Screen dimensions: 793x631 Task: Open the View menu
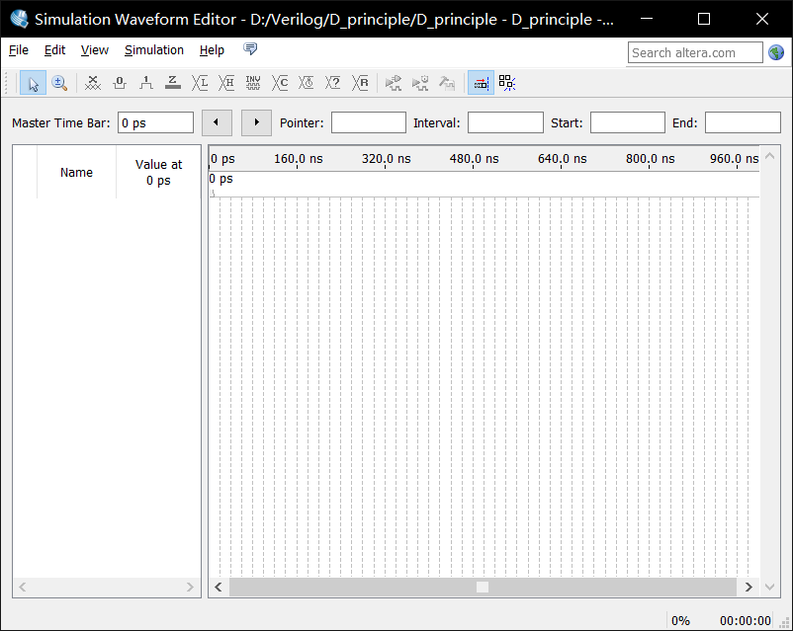[95, 50]
